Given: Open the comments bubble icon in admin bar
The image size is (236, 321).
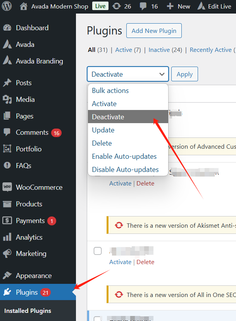Looking at the screenshot, I should point(143,6).
